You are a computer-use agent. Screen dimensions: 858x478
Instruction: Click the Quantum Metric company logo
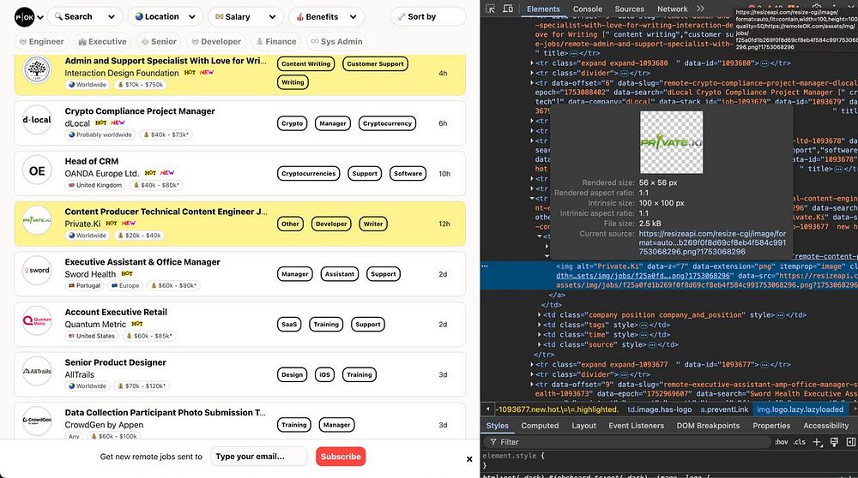click(x=37, y=320)
